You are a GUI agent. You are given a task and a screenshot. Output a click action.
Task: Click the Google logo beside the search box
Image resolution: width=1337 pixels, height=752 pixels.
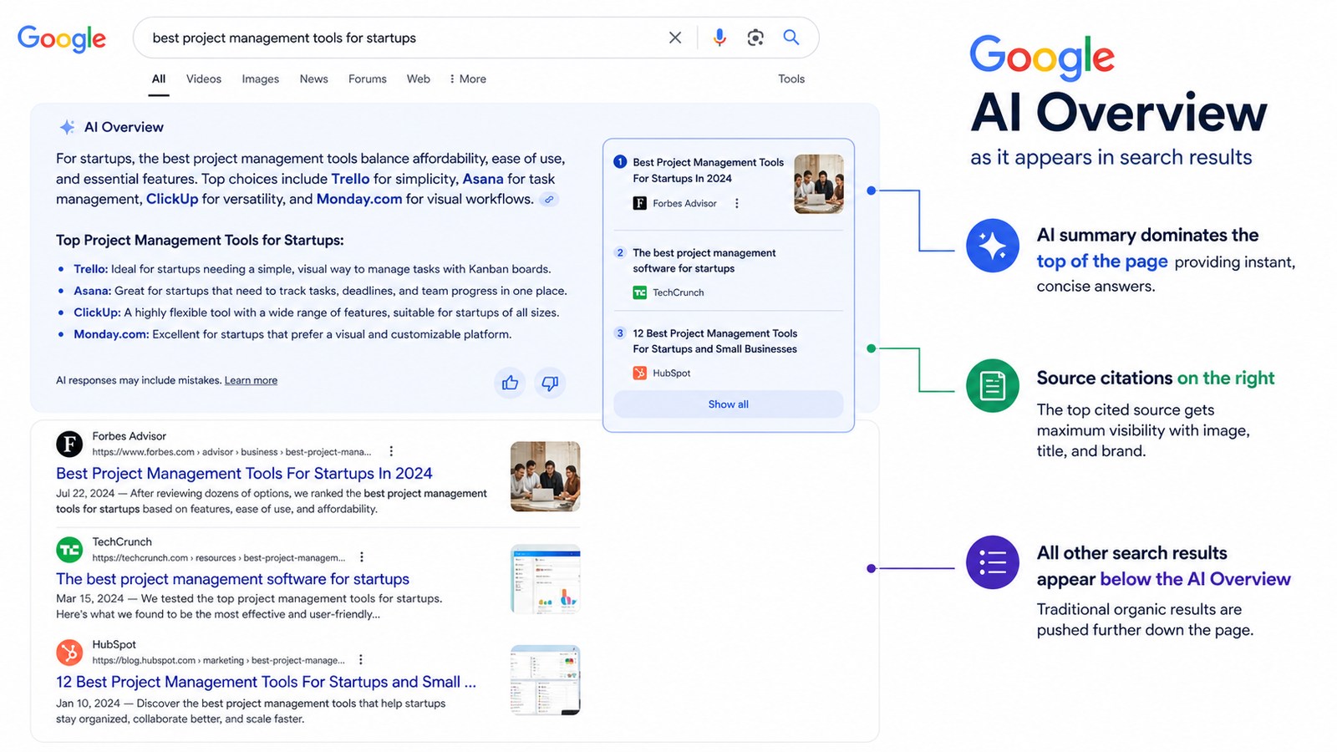pyautogui.click(x=62, y=38)
